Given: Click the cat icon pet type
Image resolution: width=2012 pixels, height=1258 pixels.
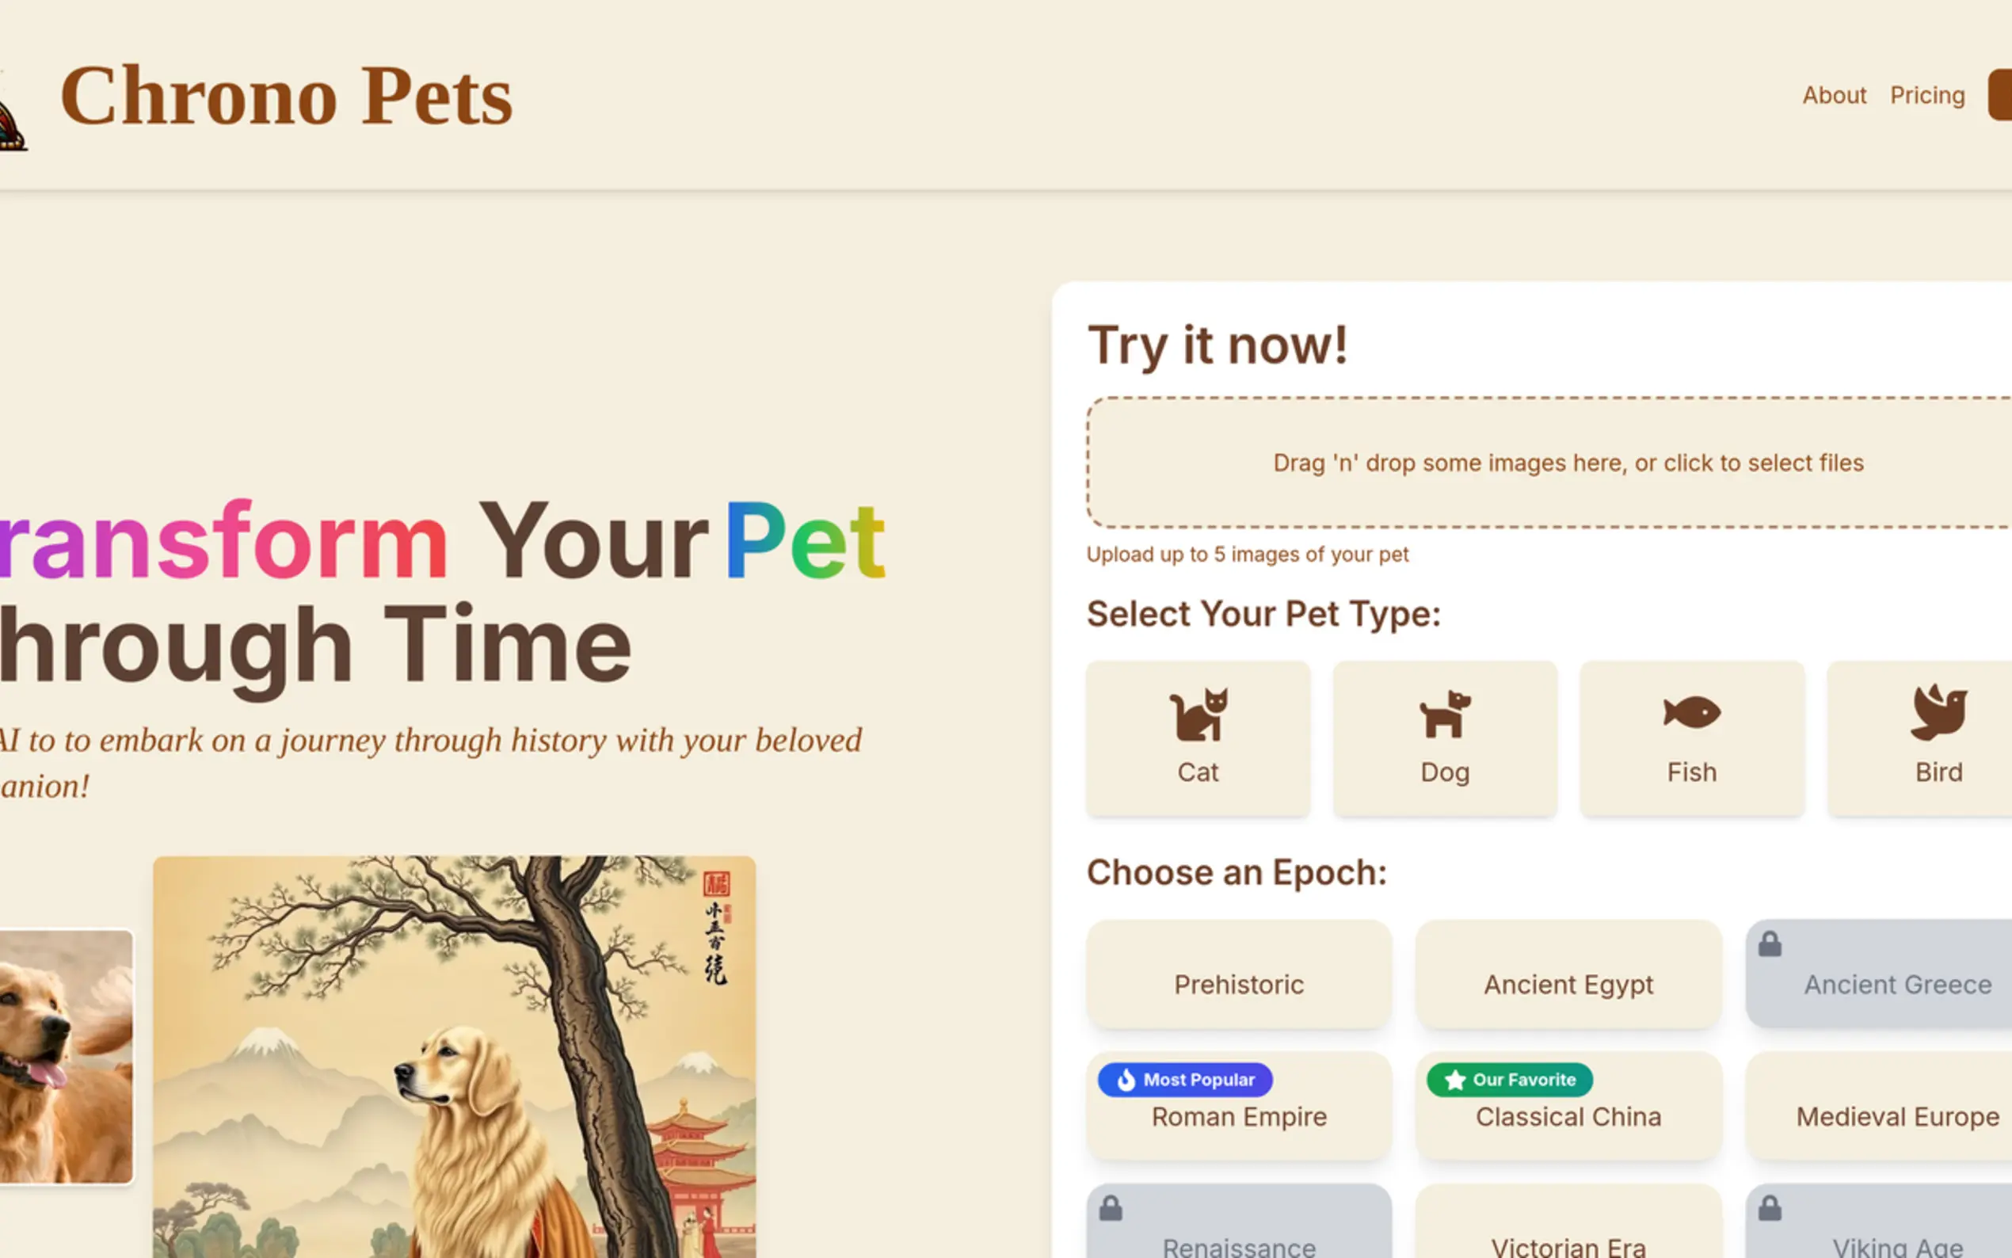Looking at the screenshot, I should tap(1198, 715).
